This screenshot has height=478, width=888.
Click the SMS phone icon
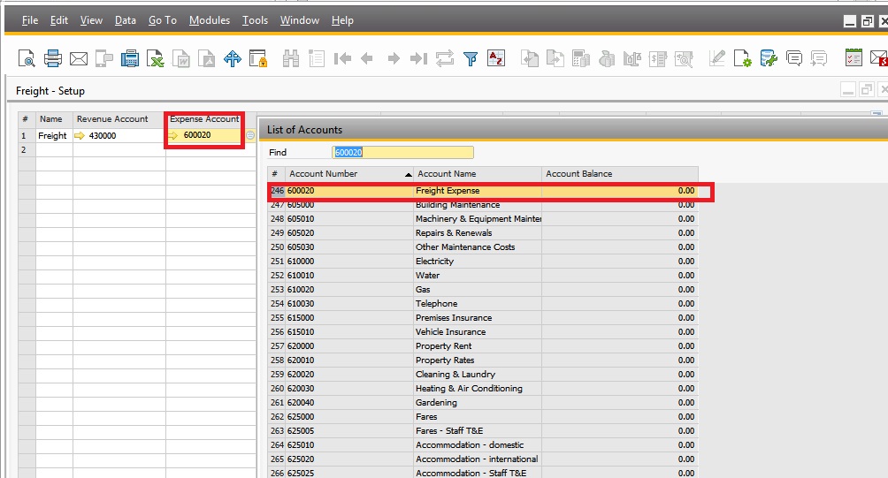pyautogui.click(x=104, y=58)
